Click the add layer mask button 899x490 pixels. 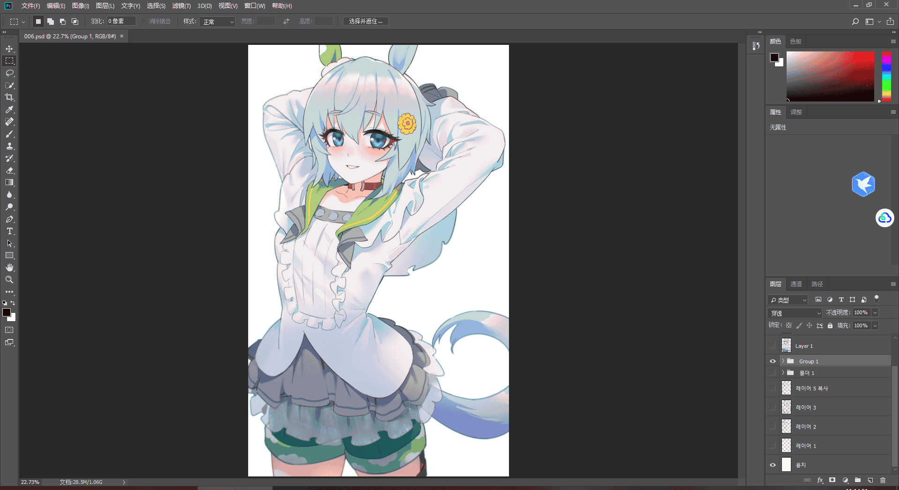832,480
